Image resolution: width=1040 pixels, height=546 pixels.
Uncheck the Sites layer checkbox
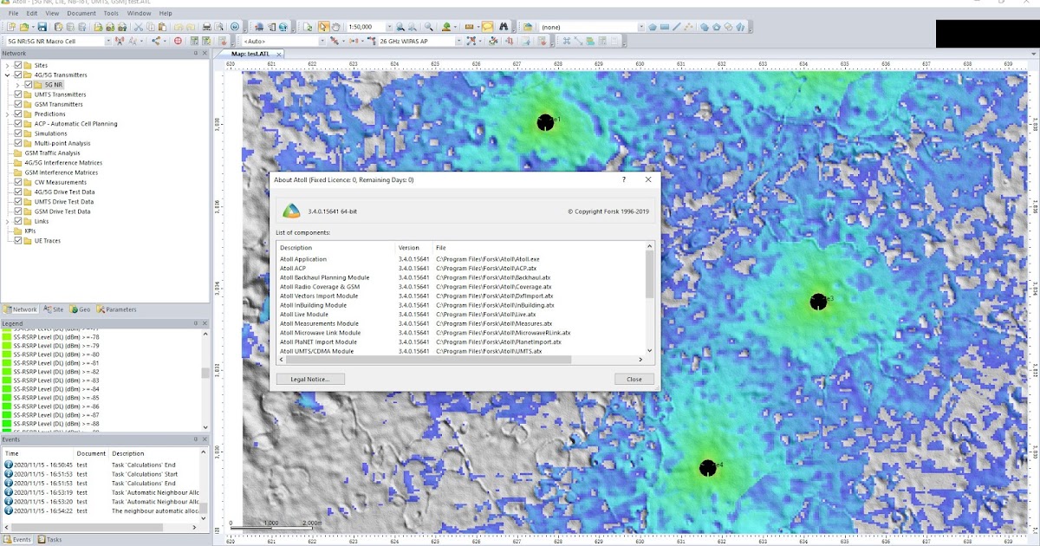[x=18, y=65]
